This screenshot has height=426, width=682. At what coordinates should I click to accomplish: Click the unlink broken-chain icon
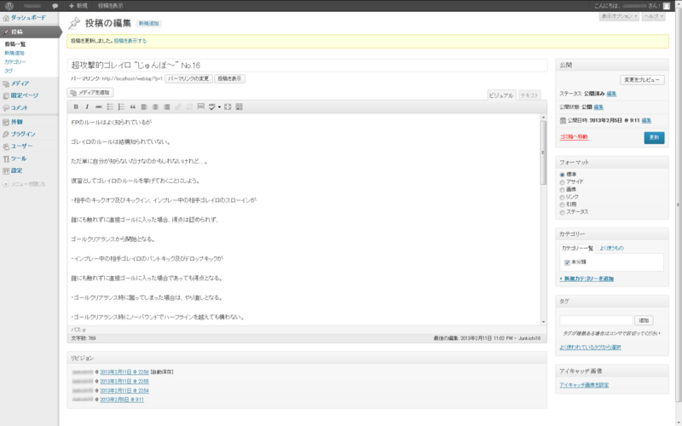189,107
